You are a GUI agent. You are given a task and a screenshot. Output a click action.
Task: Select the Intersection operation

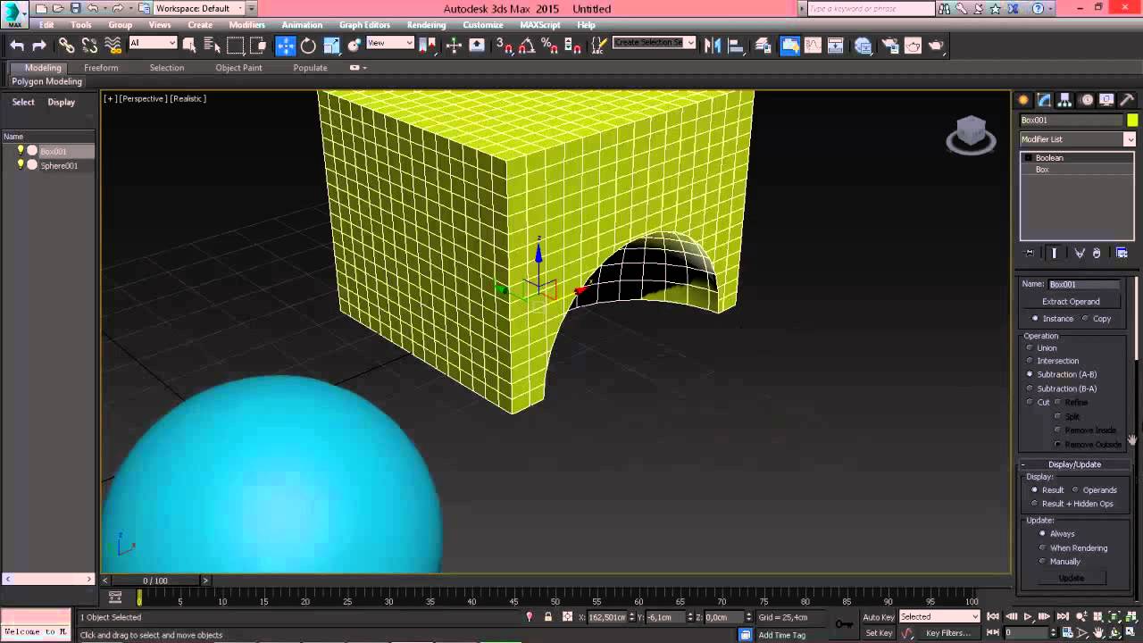tap(1030, 361)
